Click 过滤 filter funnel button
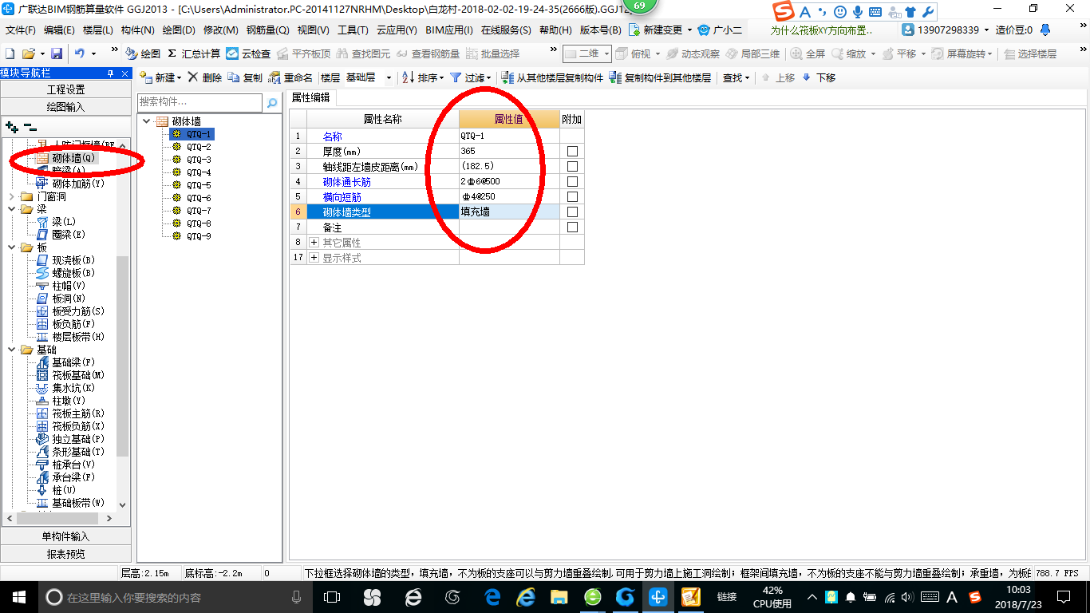This screenshot has width=1090, height=613. click(471, 77)
